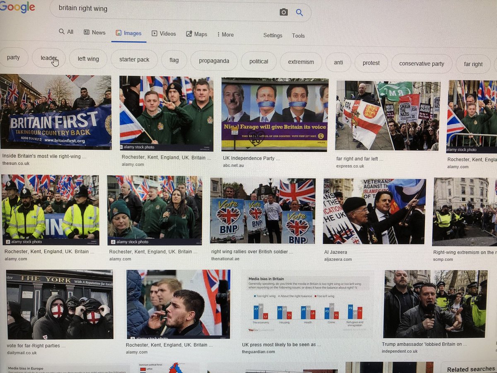Filter by the 'protest' chip

[x=371, y=63]
